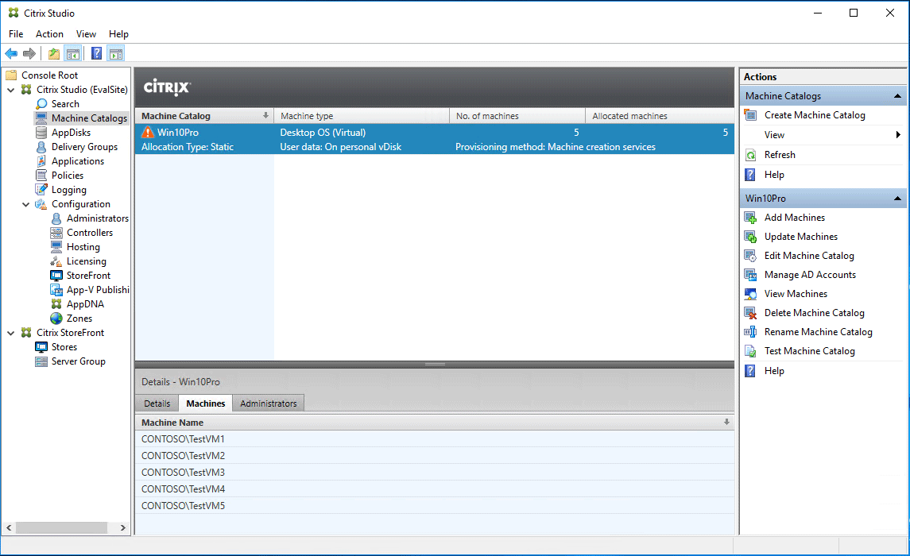This screenshot has width=910, height=556.
Task: Collapse the Win10Pro actions section
Action: coord(899,198)
